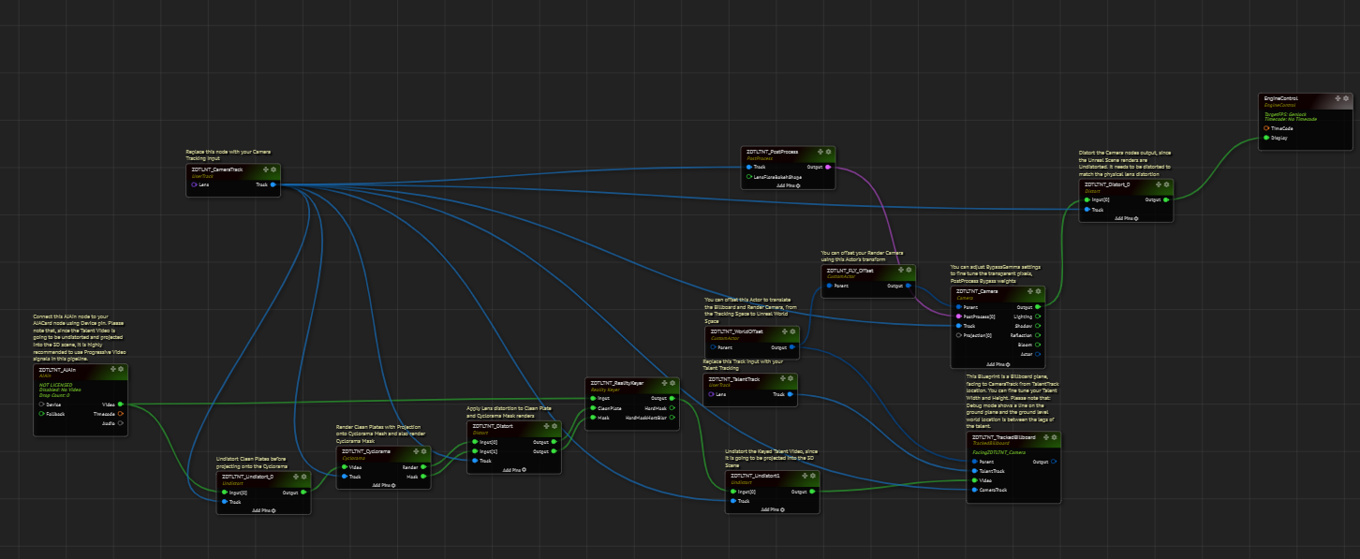Click Add Pins on the ZDTLTNT_Camera node
The image size is (1360, 559).
point(997,364)
